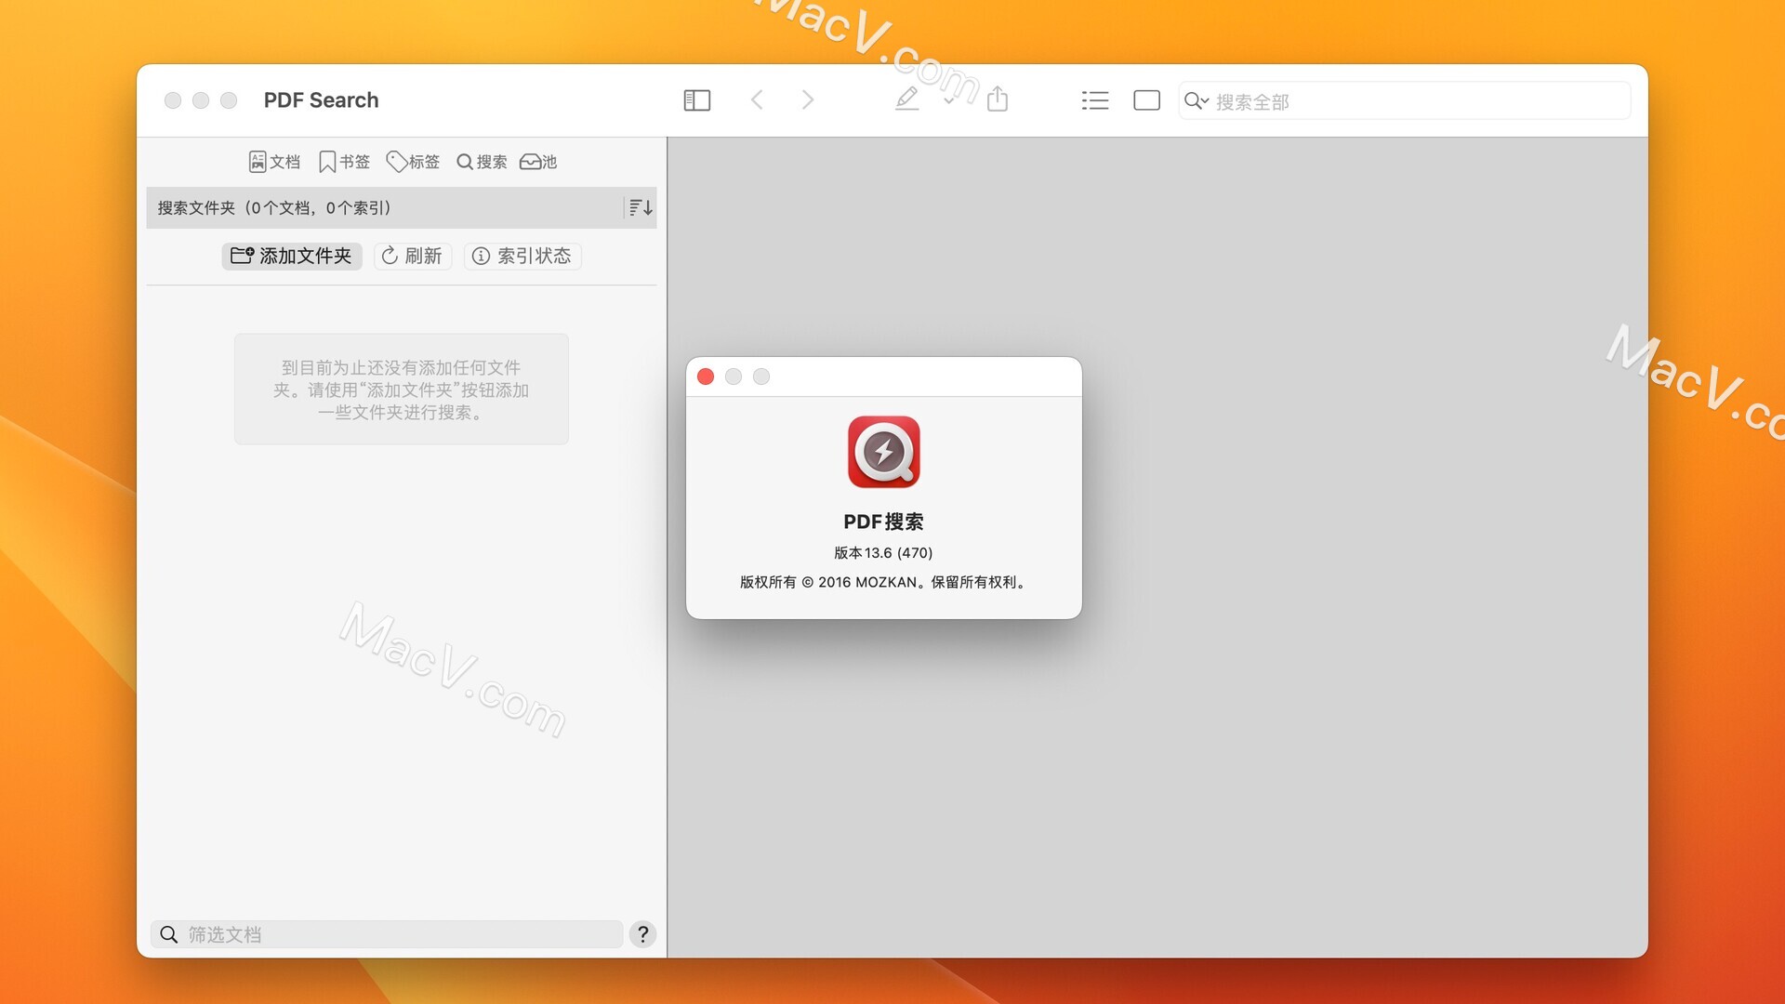Open highlight pen options dropdown
The image size is (1785, 1004).
pos(948,100)
